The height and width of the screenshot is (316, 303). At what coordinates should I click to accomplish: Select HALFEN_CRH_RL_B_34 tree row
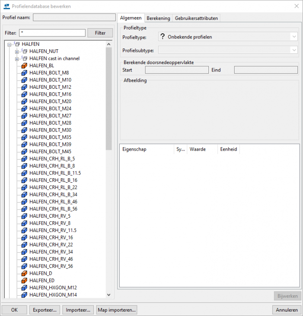pos(53,194)
